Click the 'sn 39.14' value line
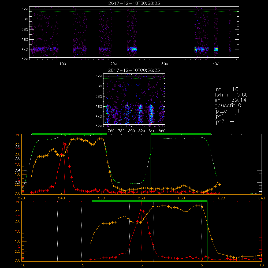The image size is (268, 268). tap(230, 100)
